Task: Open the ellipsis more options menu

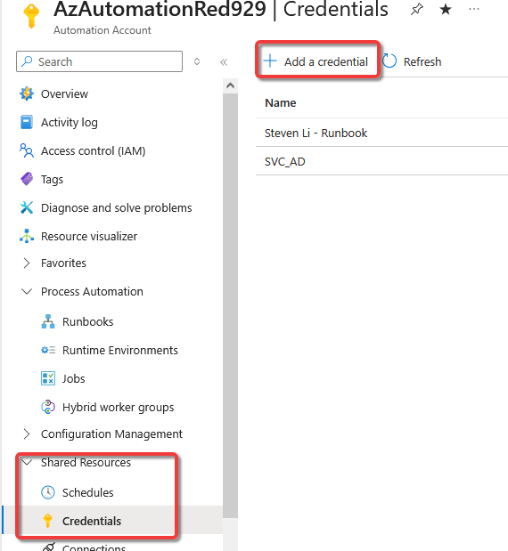Action: (474, 10)
